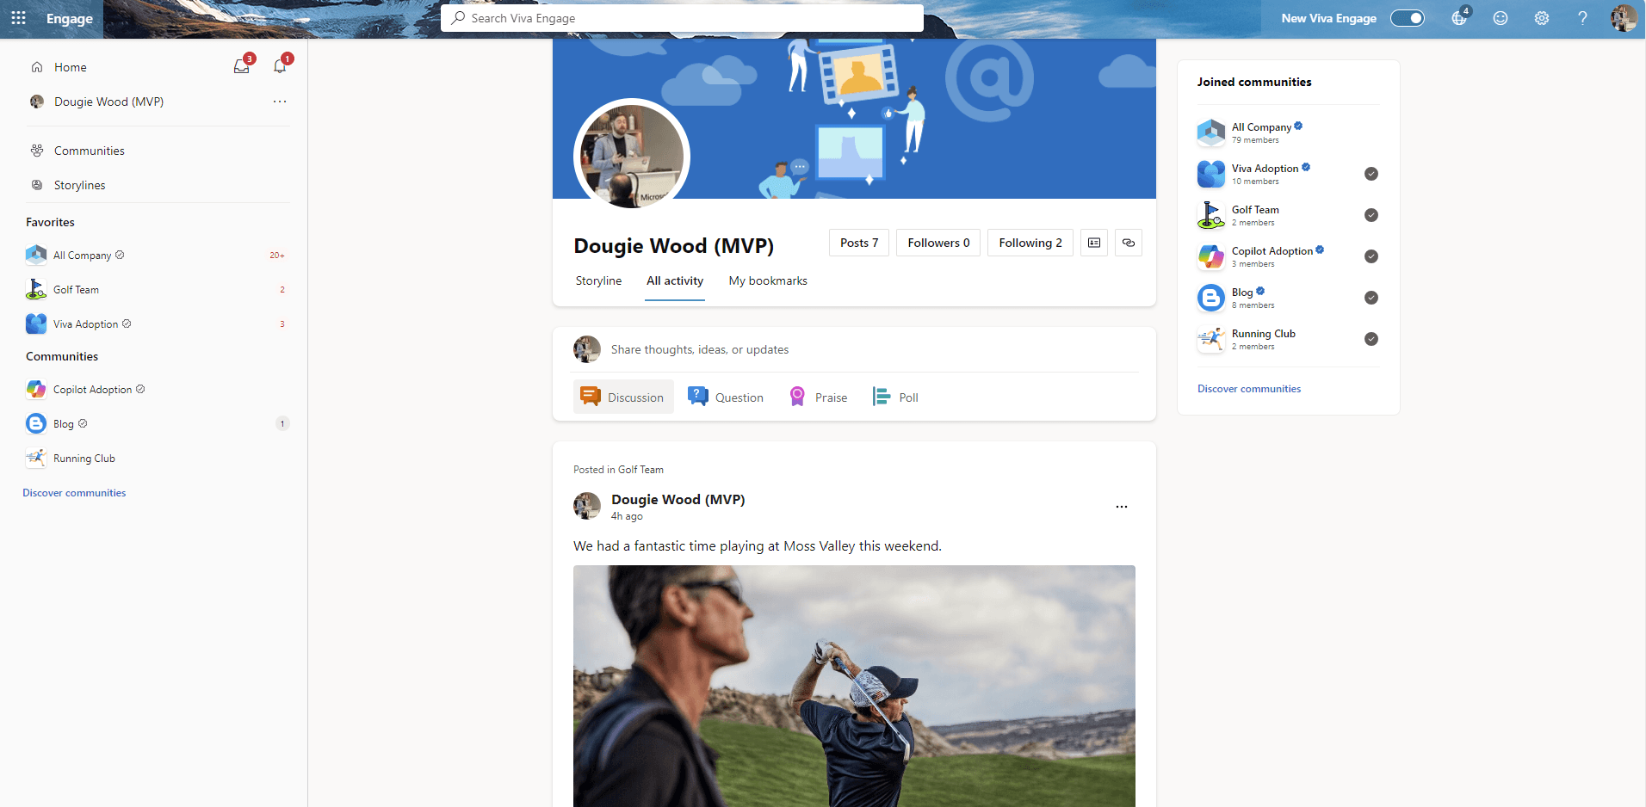
Task: Open Communities in the left navigation
Action: pyautogui.click(x=90, y=151)
